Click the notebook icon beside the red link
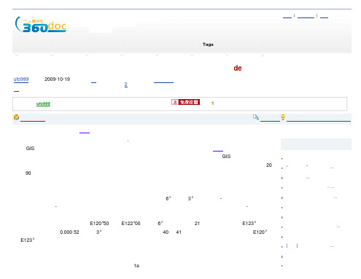 pyautogui.click(x=16, y=117)
